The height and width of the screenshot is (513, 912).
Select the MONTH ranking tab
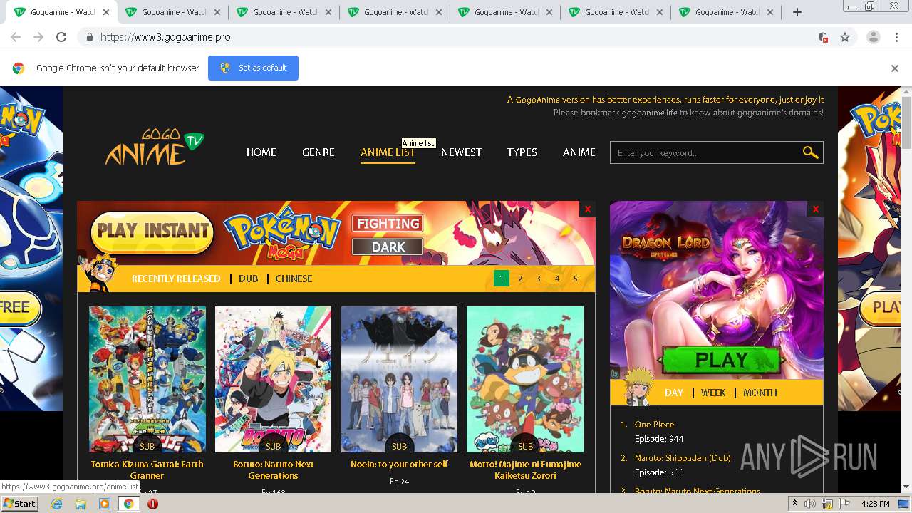click(x=760, y=393)
